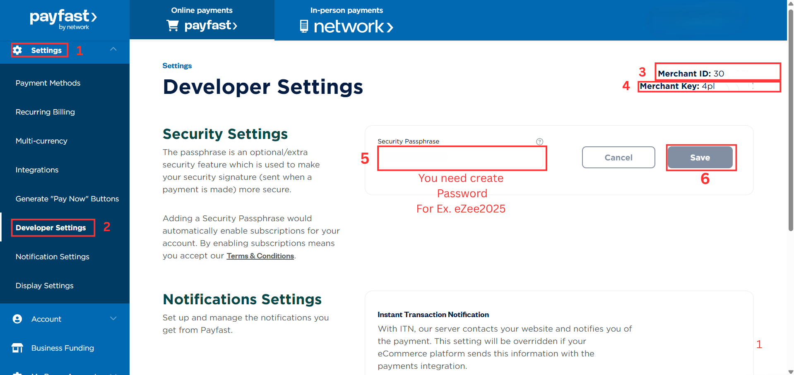Open the Integrations page
The height and width of the screenshot is (375, 794).
point(37,170)
